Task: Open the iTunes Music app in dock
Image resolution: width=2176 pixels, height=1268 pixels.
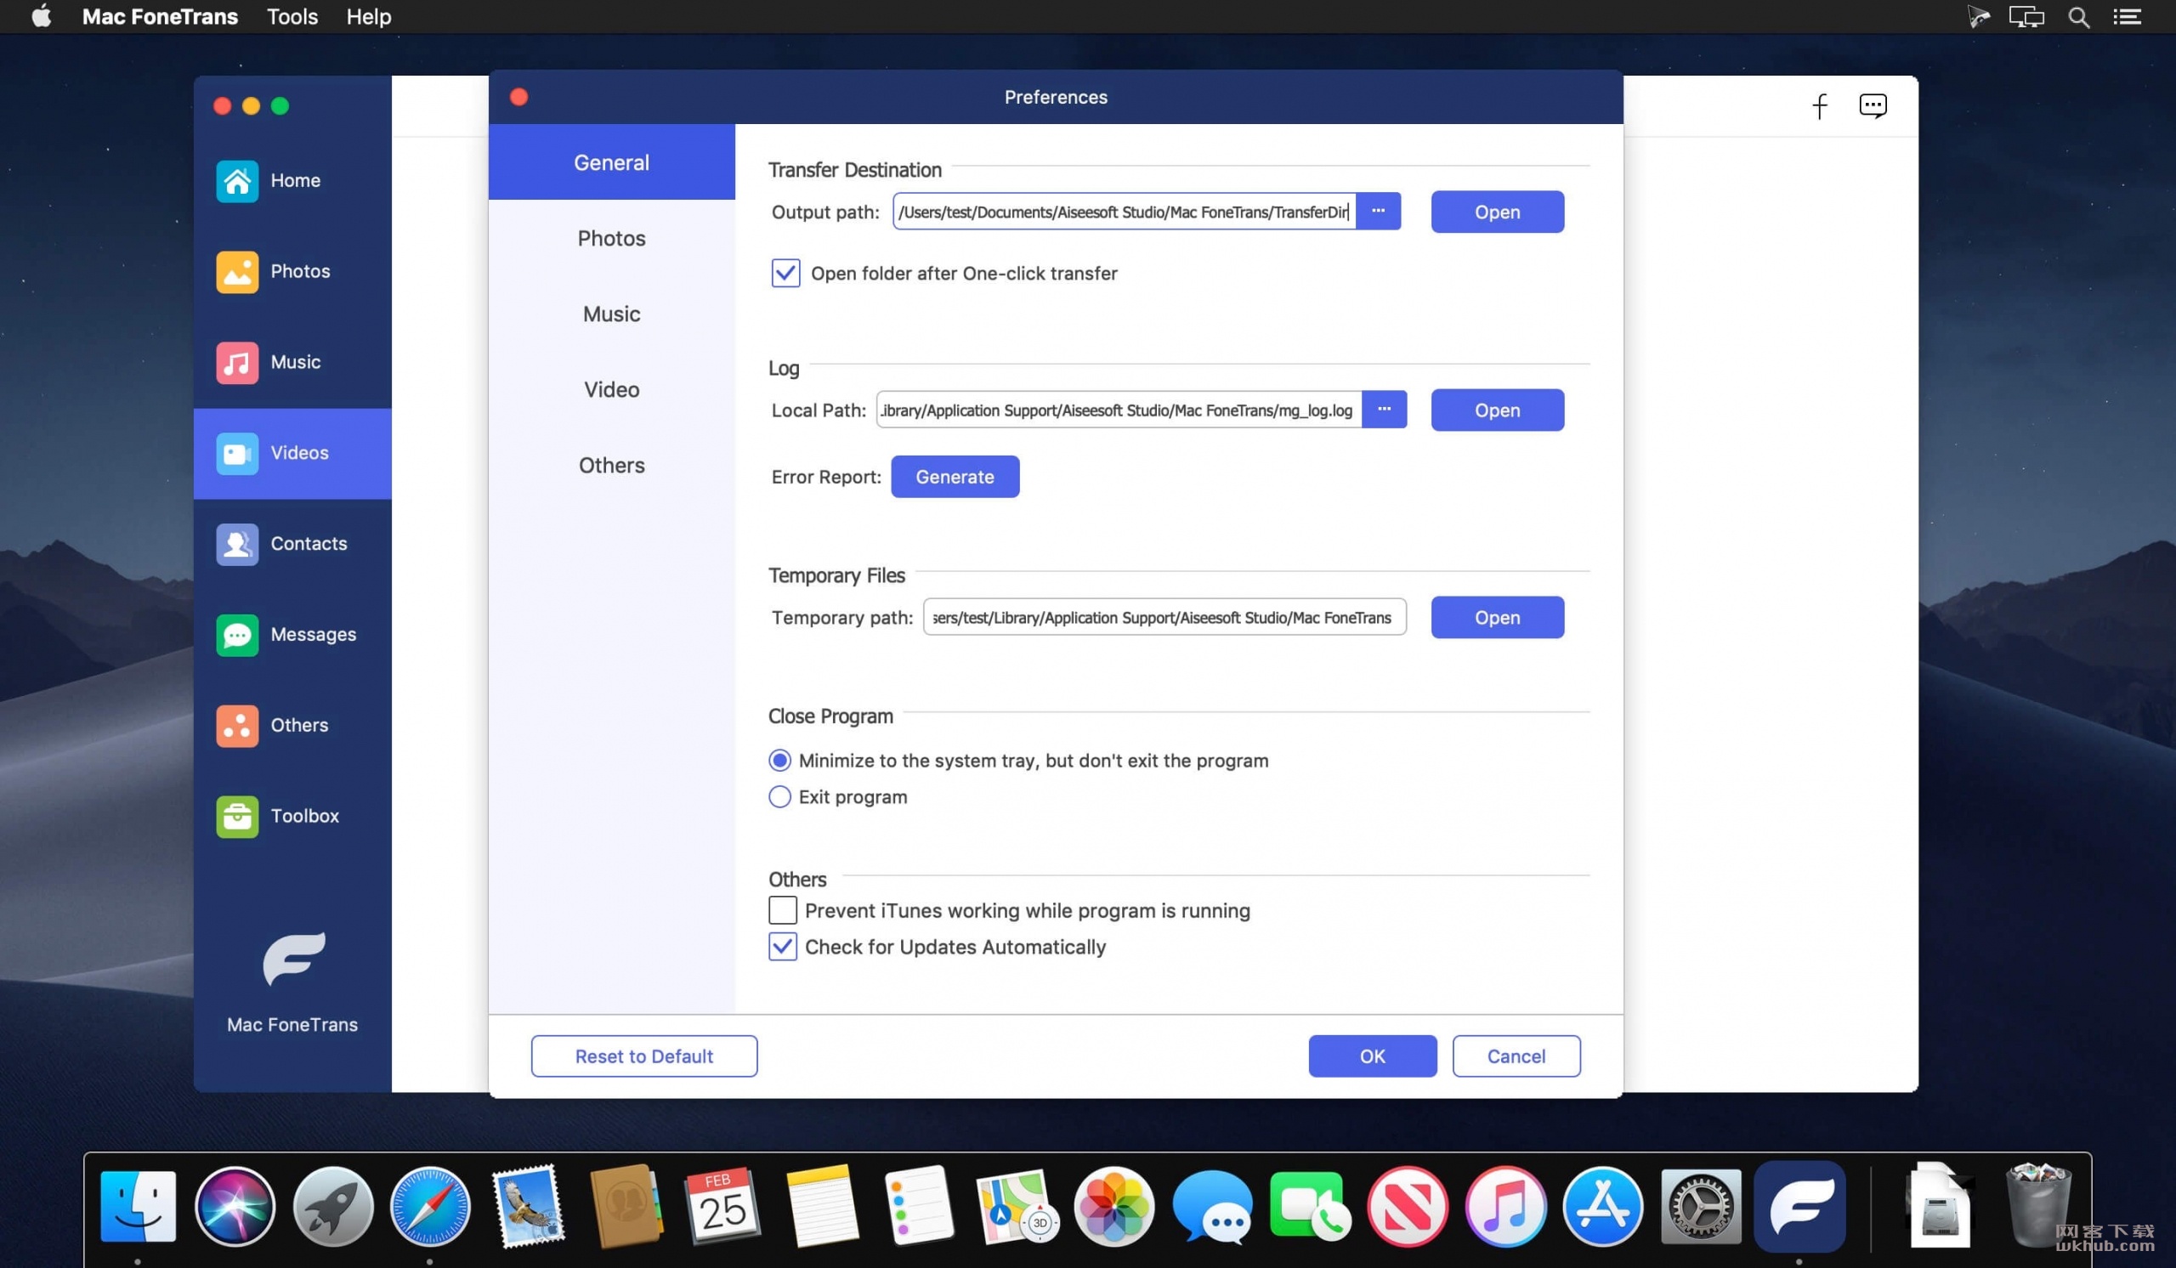Action: click(x=1505, y=1206)
